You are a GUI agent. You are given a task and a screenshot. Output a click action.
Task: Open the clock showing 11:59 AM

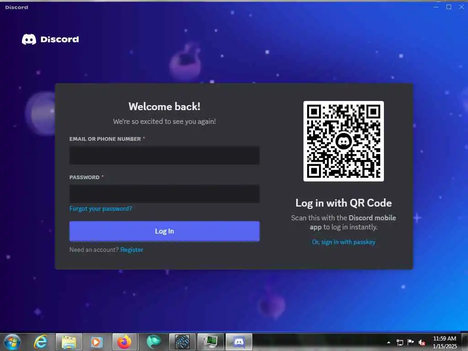pyautogui.click(x=444, y=342)
